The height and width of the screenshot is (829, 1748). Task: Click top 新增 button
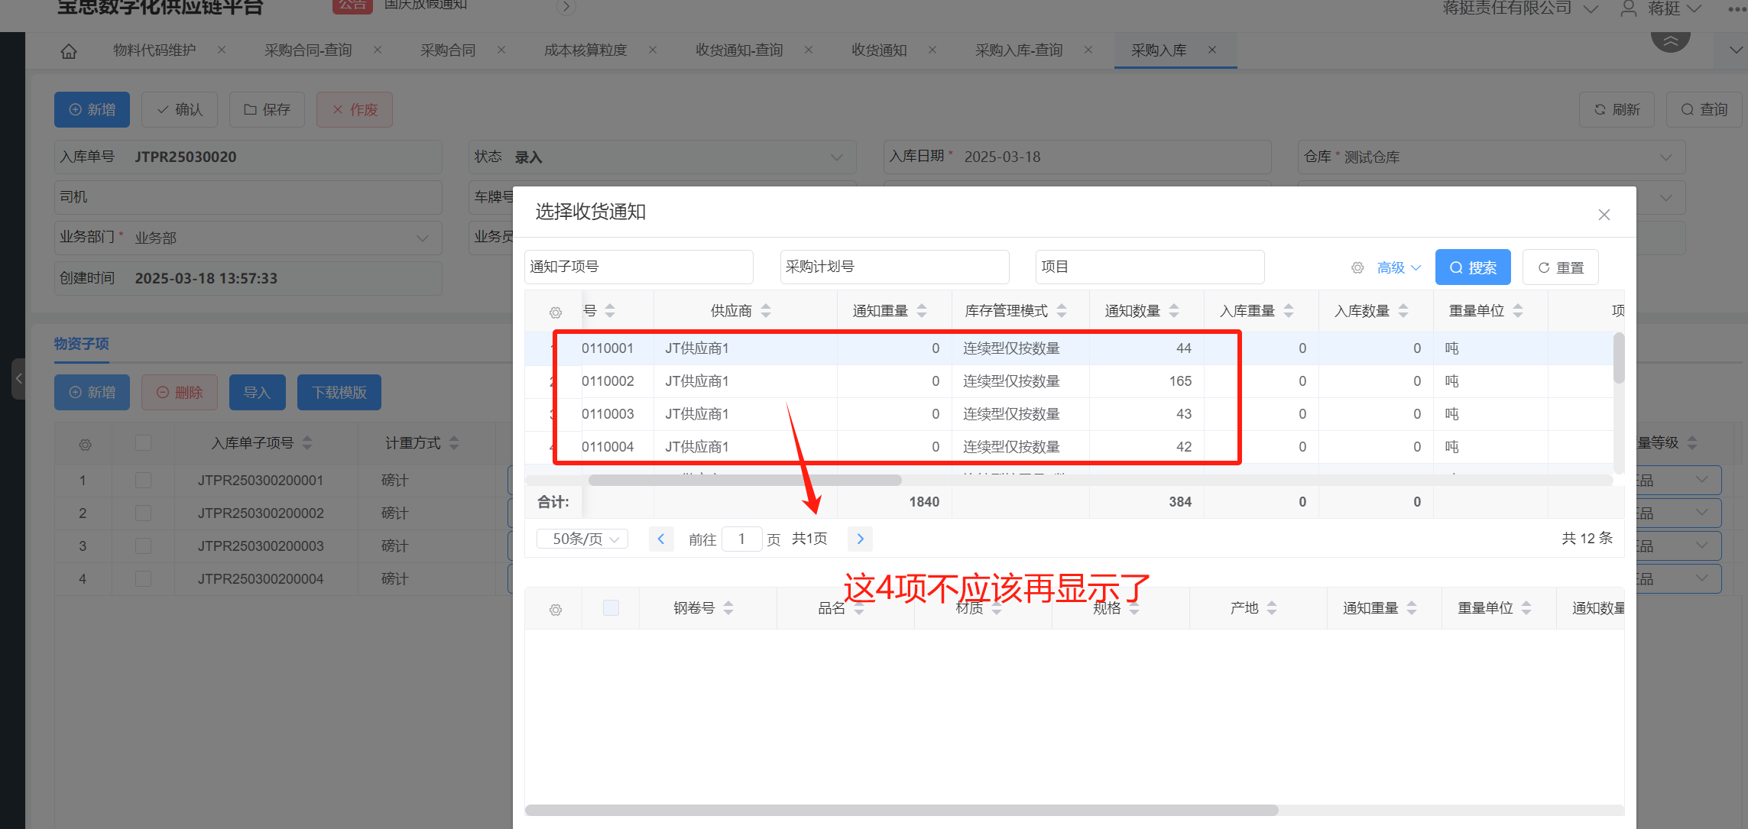tap(92, 110)
